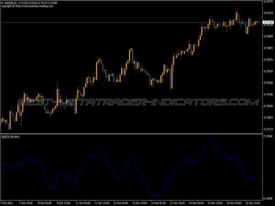
Task: Click the blue QQE indicator line peak
Action: click(x=211, y=138)
